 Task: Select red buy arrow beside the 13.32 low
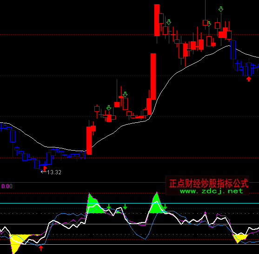coord(45,168)
